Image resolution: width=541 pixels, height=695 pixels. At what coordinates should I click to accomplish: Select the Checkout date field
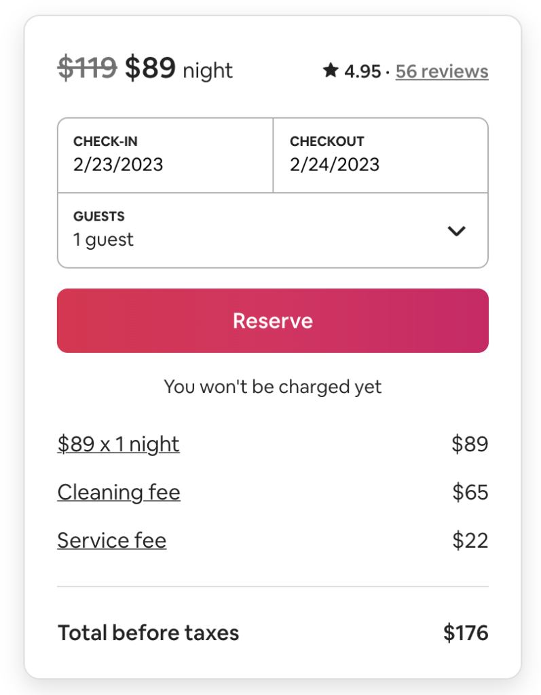tap(381, 155)
